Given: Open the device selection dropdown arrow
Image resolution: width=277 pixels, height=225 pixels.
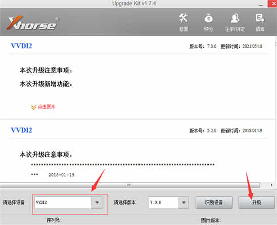Looking at the screenshot, I should click(x=97, y=202).
